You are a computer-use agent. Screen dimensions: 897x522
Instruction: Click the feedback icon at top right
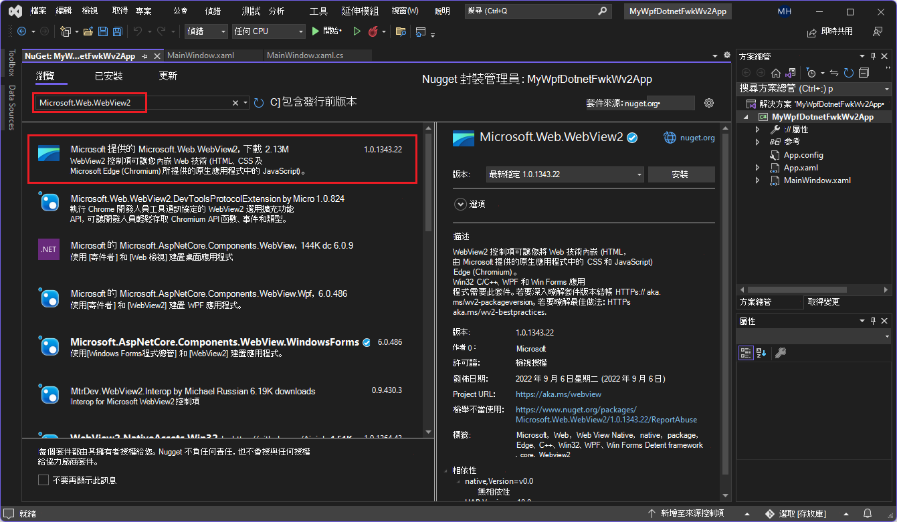(878, 31)
